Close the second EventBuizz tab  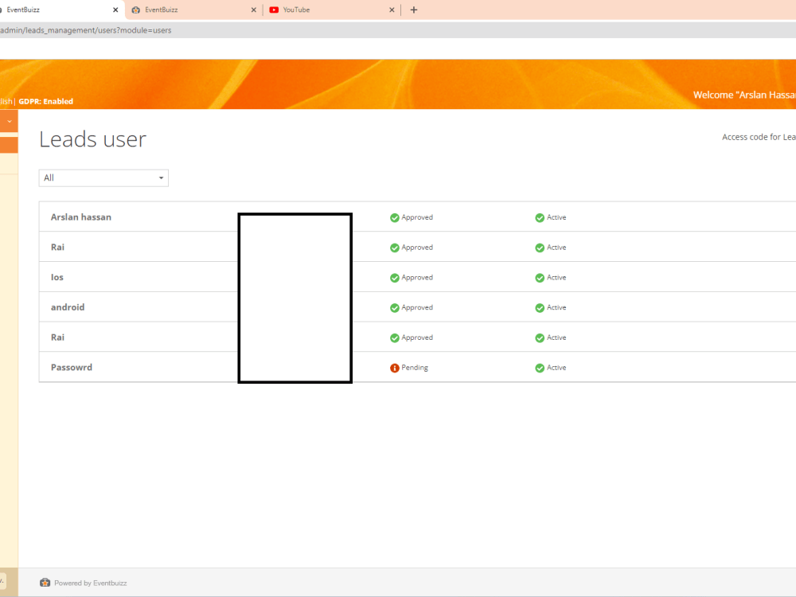(x=253, y=10)
